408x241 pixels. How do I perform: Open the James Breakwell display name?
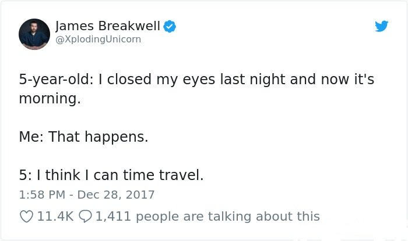point(108,26)
